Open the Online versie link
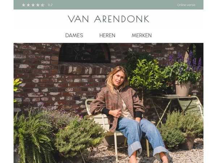The width and height of the screenshot is (217, 163). [186, 5]
